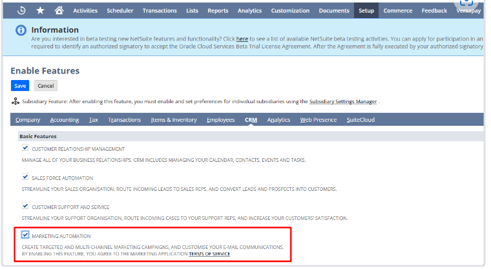This screenshot has width=491, height=269.
Task: Open the Transactions menu
Action: point(159,10)
